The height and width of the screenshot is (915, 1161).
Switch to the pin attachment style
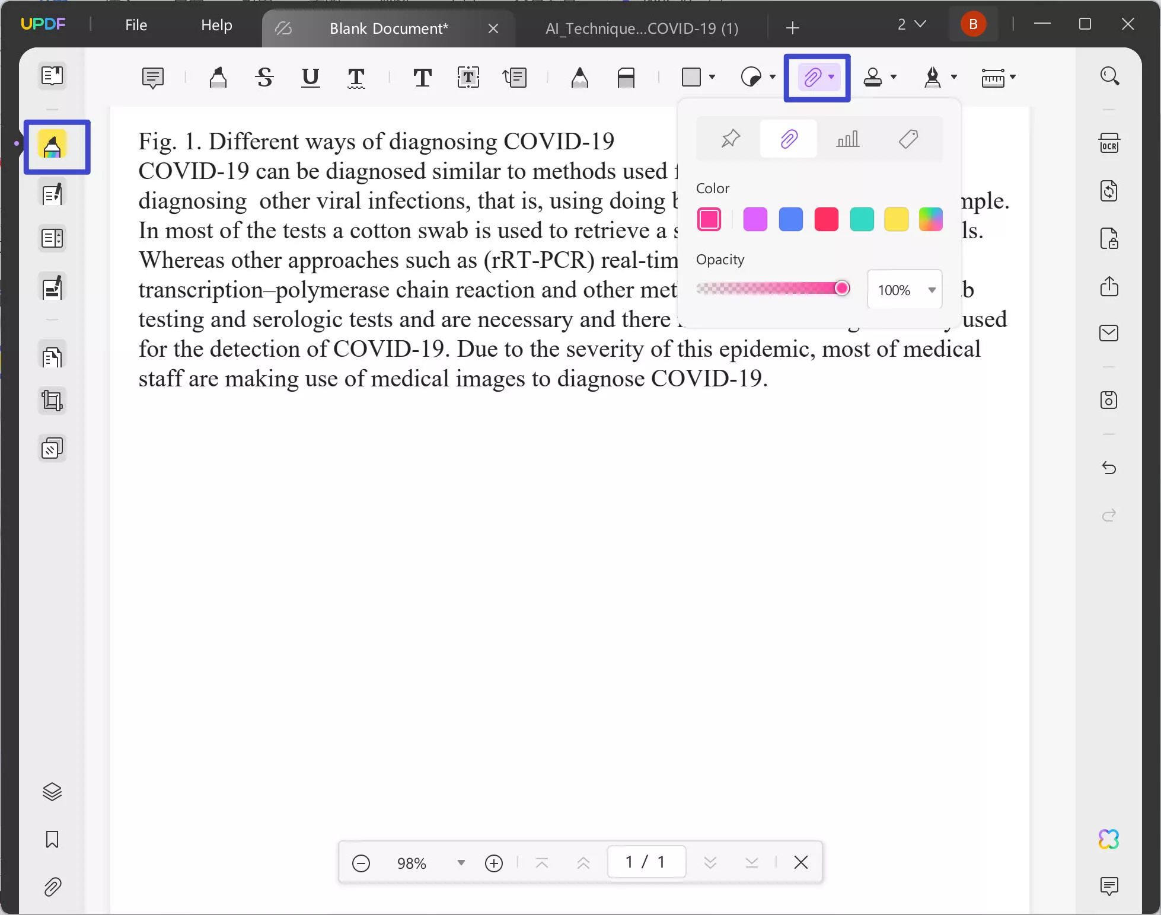730,139
